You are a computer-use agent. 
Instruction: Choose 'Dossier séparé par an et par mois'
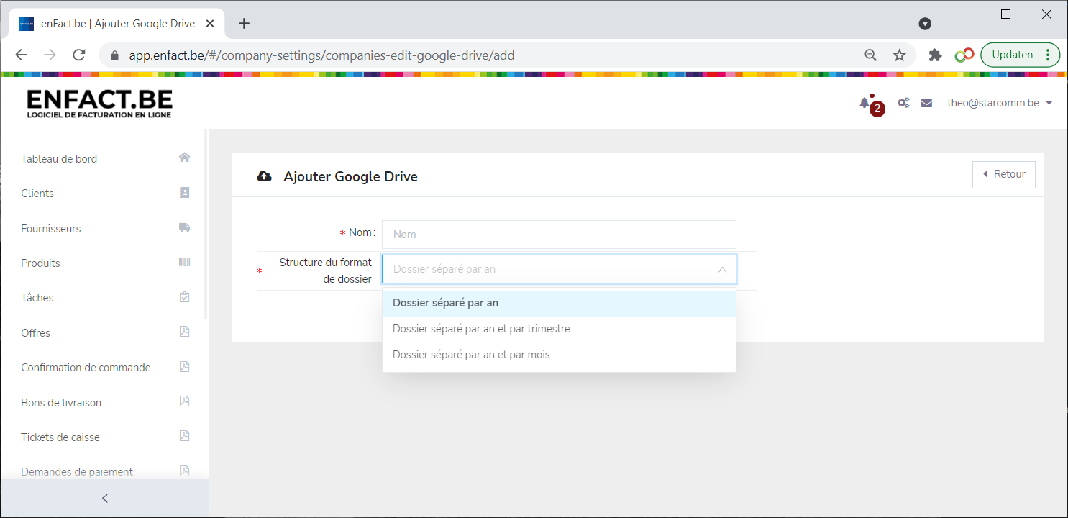click(559, 355)
